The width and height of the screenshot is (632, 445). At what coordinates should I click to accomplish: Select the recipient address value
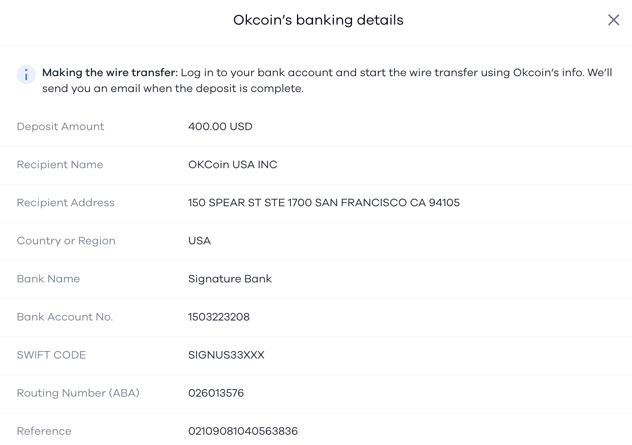[324, 203]
